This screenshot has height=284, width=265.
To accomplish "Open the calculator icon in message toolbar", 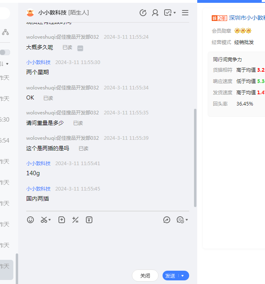I will pos(75,220).
